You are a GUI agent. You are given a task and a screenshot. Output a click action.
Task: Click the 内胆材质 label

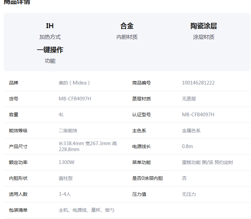[127, 37]
